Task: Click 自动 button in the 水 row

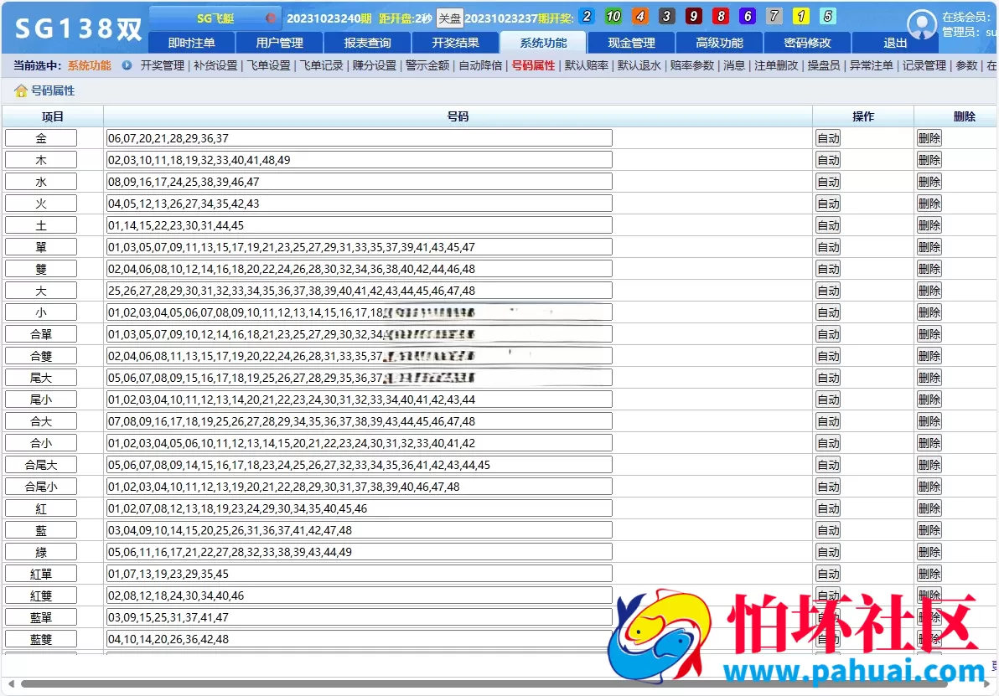Action: tap(828, 182)
